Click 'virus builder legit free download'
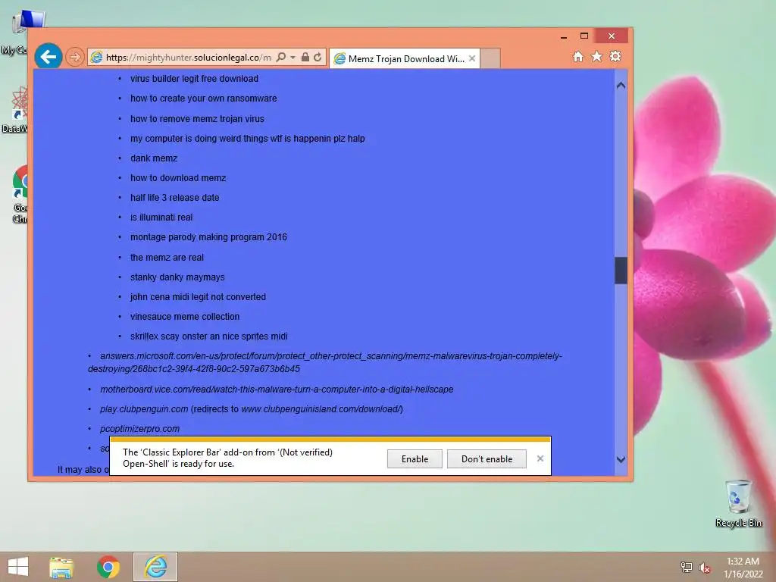 [x=194, y=79]
